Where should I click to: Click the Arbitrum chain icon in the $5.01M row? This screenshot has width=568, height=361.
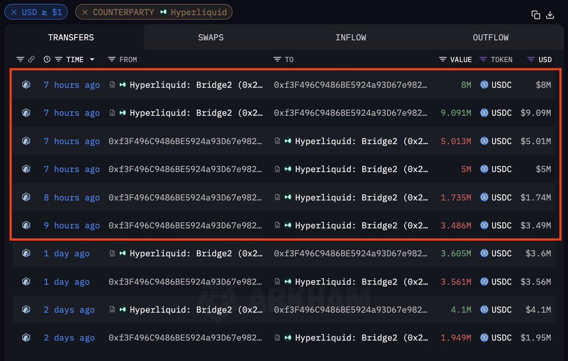pos(26,141)
